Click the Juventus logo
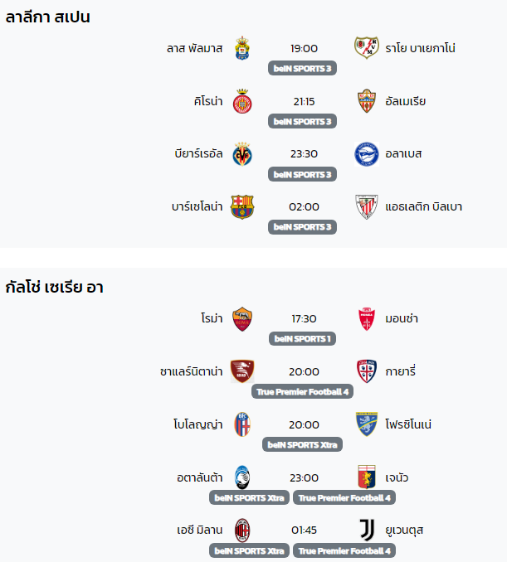Screen dimensions: 507x562 pos(366,531)
